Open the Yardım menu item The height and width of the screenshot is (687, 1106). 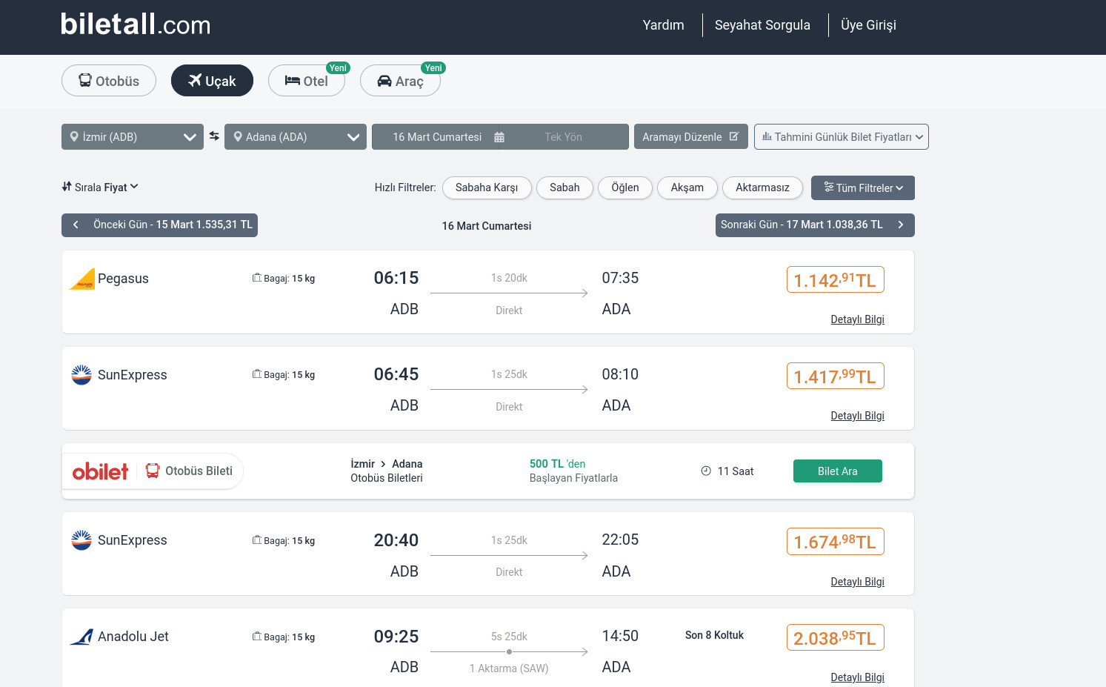tap(664, 25)
